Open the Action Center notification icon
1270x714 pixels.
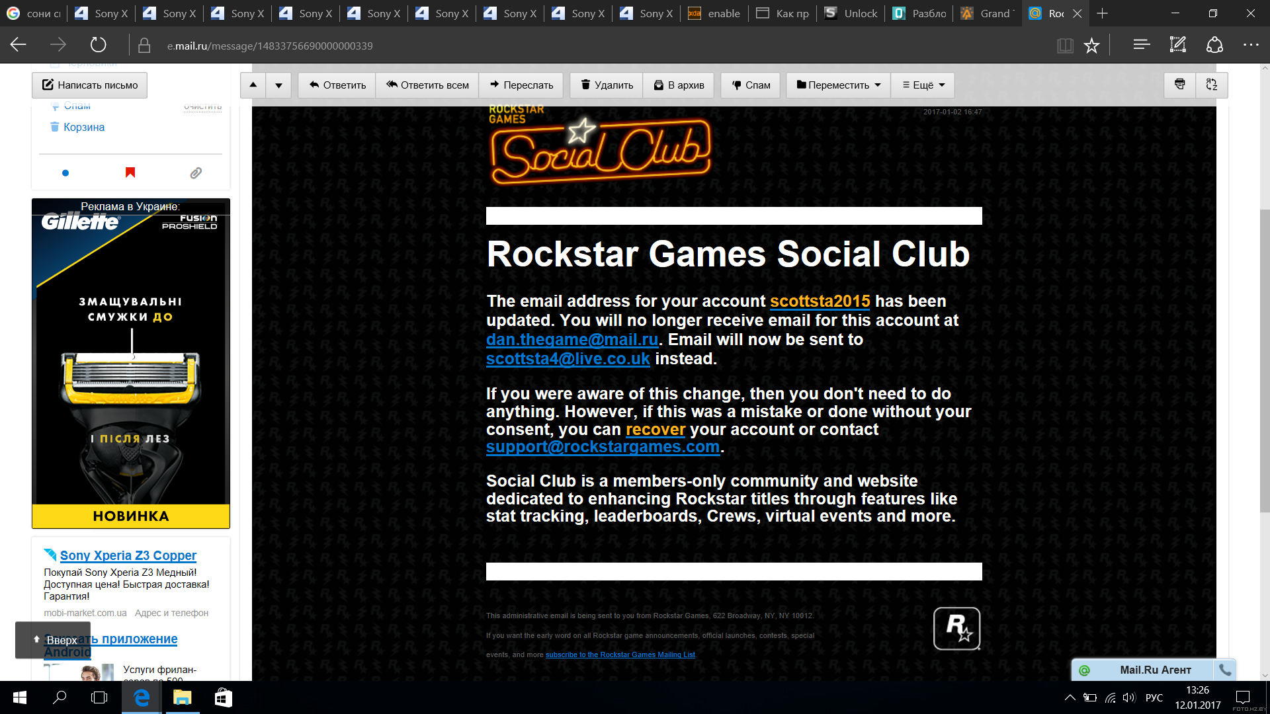1243,697
